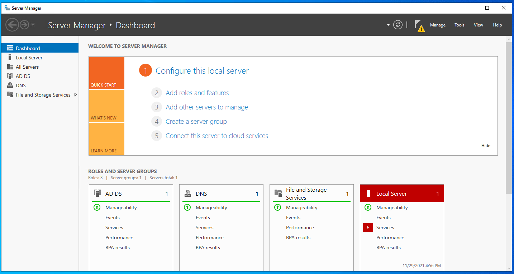Click the red 6 Services alert badge
Viewport: 514px width, 274px height.
368,227
